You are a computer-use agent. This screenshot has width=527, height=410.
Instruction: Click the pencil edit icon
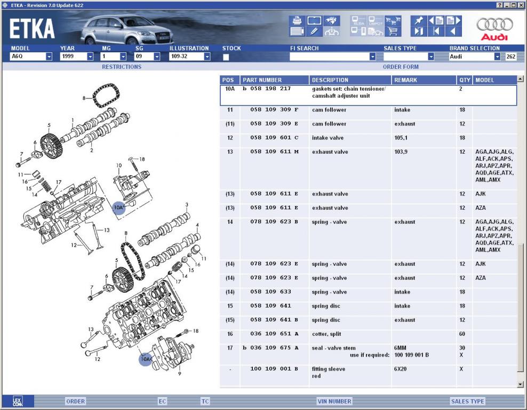[314, 31]
